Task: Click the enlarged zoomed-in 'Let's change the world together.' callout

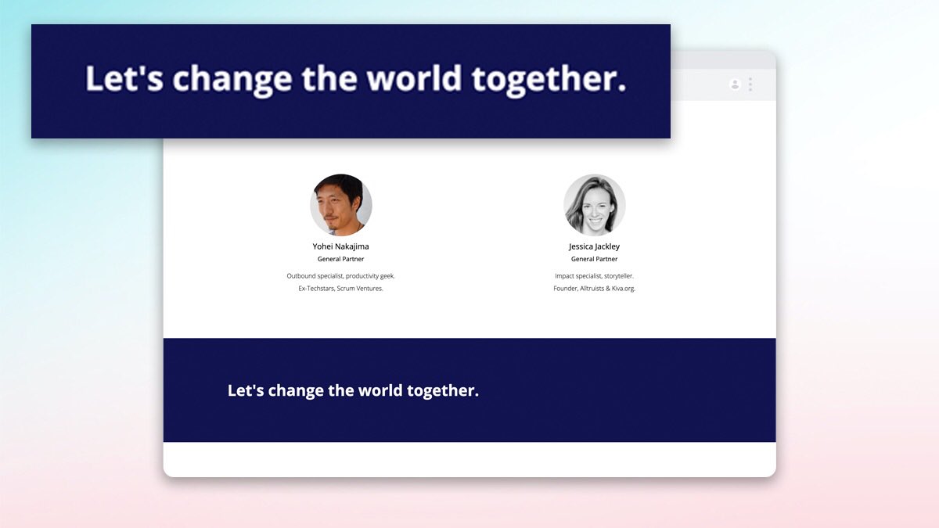Action: point(351,81)
